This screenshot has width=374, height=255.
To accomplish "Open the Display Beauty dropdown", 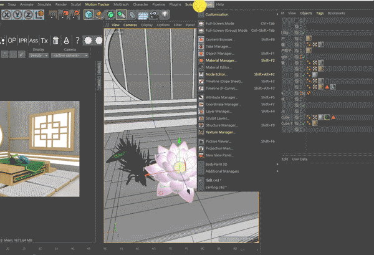I will [x=39, y=55].
